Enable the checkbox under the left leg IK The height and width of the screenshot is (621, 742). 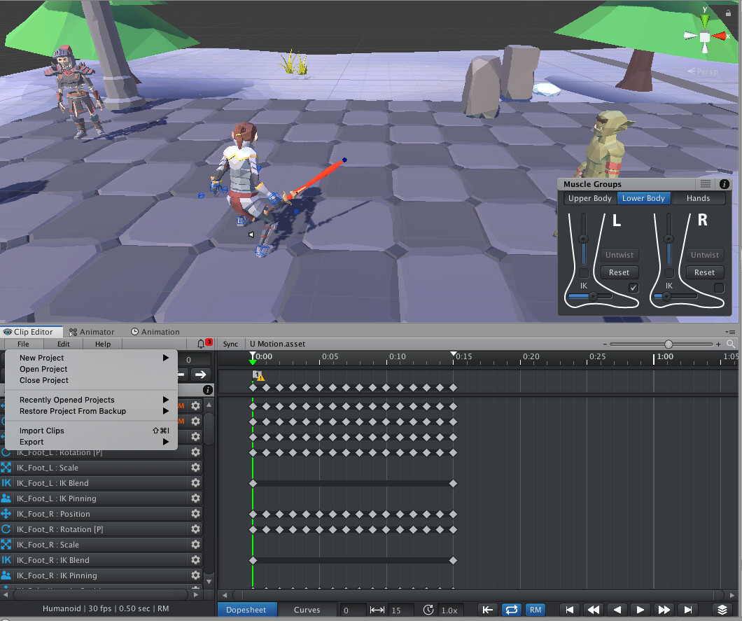[633, 288]
